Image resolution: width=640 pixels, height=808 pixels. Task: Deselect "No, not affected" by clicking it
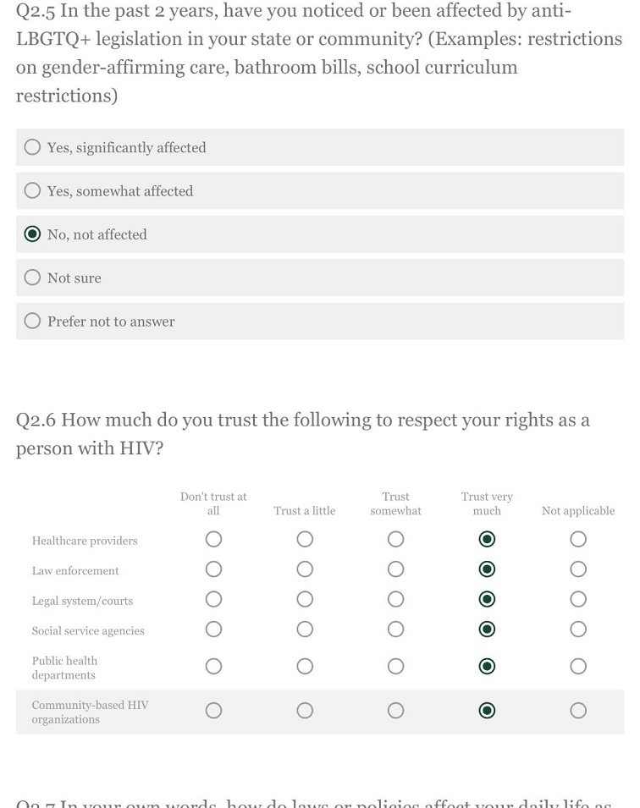[x=32, y=234]
